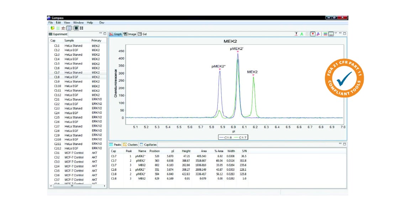The width and height of the screenshot is (395, 210).
Task: Select the Experiment panel tab
Action: [58, 34]
